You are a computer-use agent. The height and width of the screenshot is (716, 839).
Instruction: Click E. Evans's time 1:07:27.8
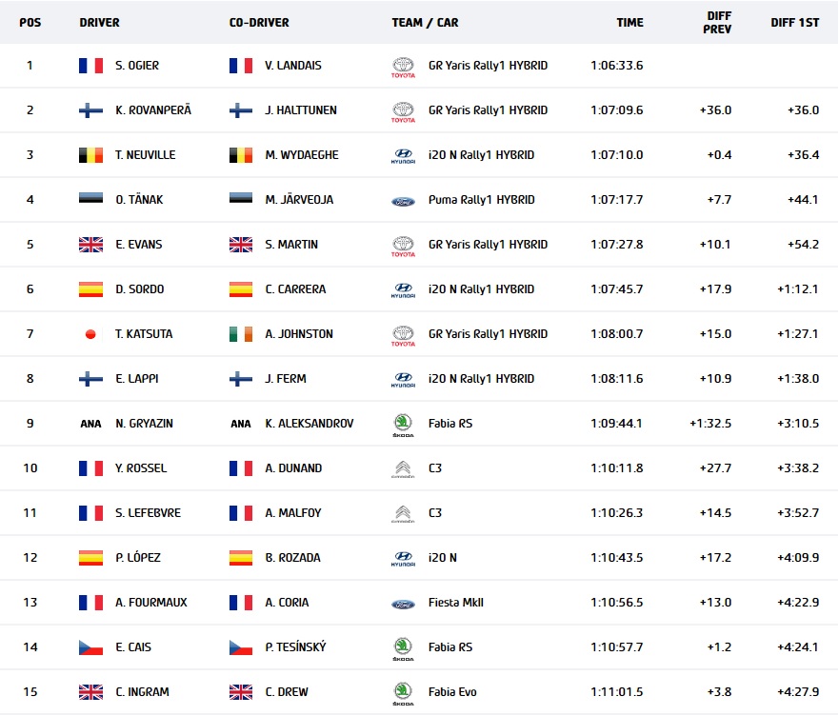click(616, 245)
